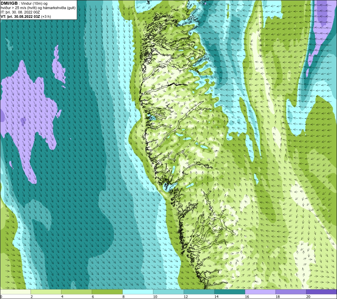Click the pale 0–2 m/s color swatch
The height and width of the screenshot is (299, 337).
tap(15, 292)
